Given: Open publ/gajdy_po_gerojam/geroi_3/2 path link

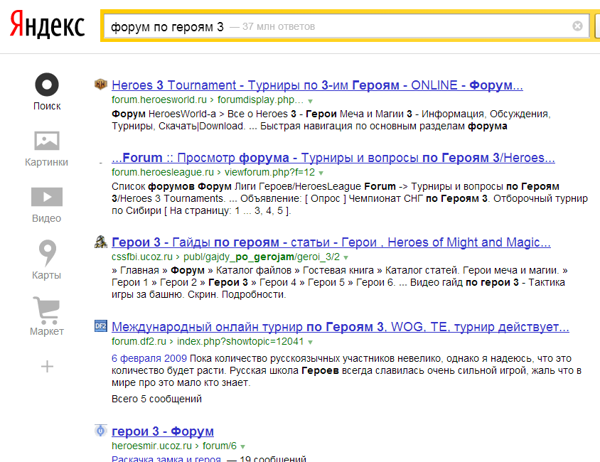Looking at the screenshot, I should [262, 257].
